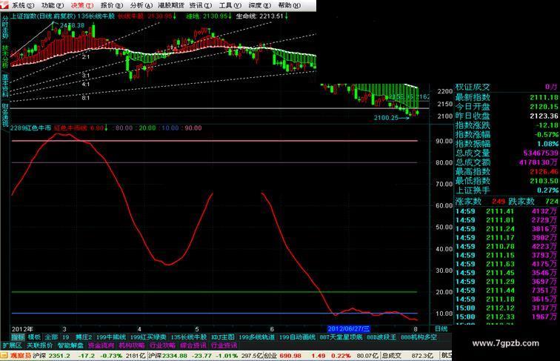Screen dimensions: 560x361
Task: Select the 19 indicator tab
Action: 66,337
